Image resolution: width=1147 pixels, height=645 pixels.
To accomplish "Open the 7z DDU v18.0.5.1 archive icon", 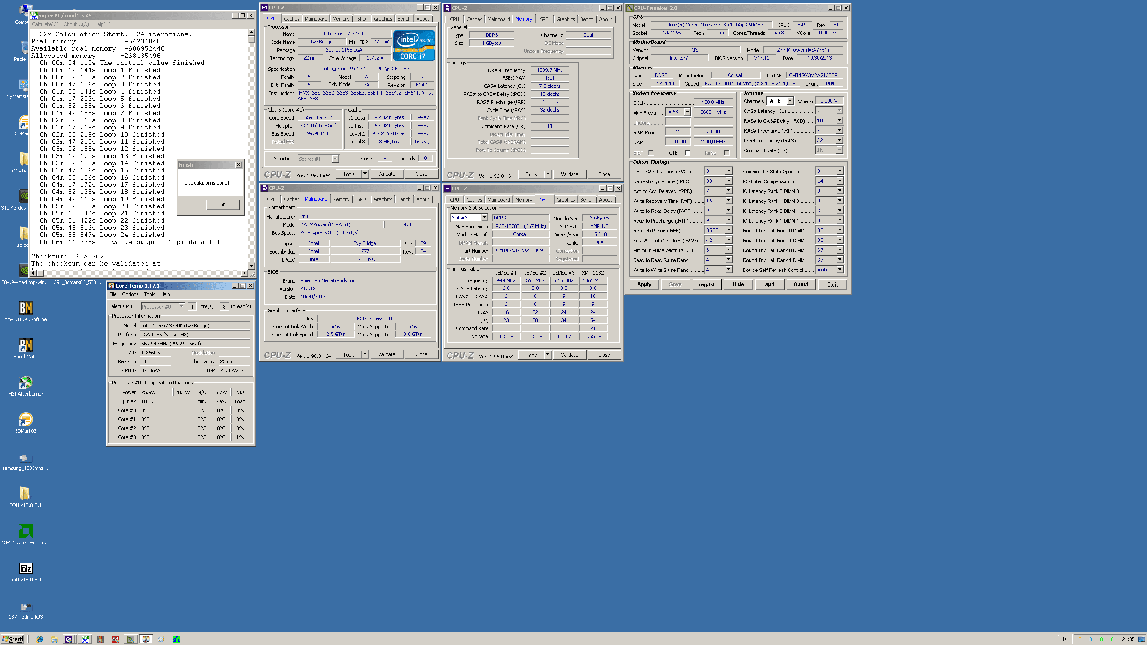I will [x=26, y=568].
